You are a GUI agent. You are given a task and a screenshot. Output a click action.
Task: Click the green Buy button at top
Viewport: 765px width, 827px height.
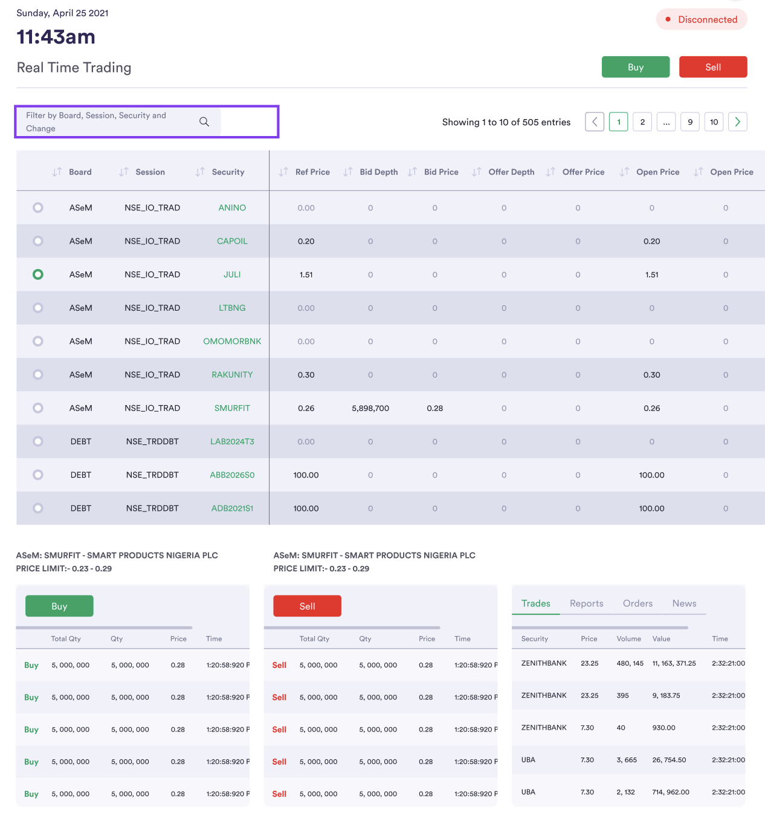coord(636,66)
